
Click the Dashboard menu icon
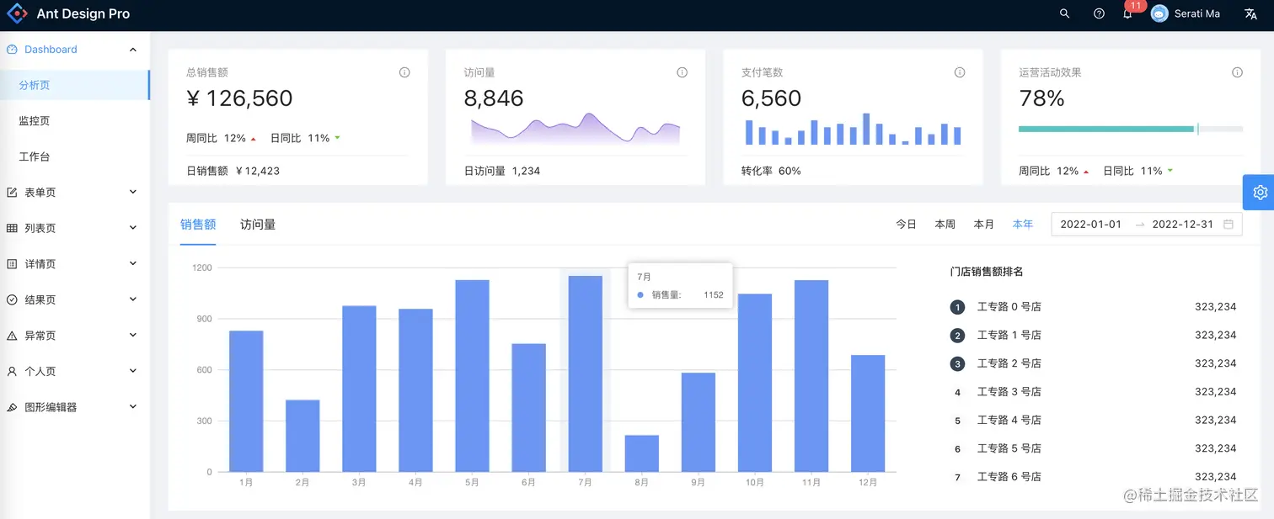click(12, 50)
